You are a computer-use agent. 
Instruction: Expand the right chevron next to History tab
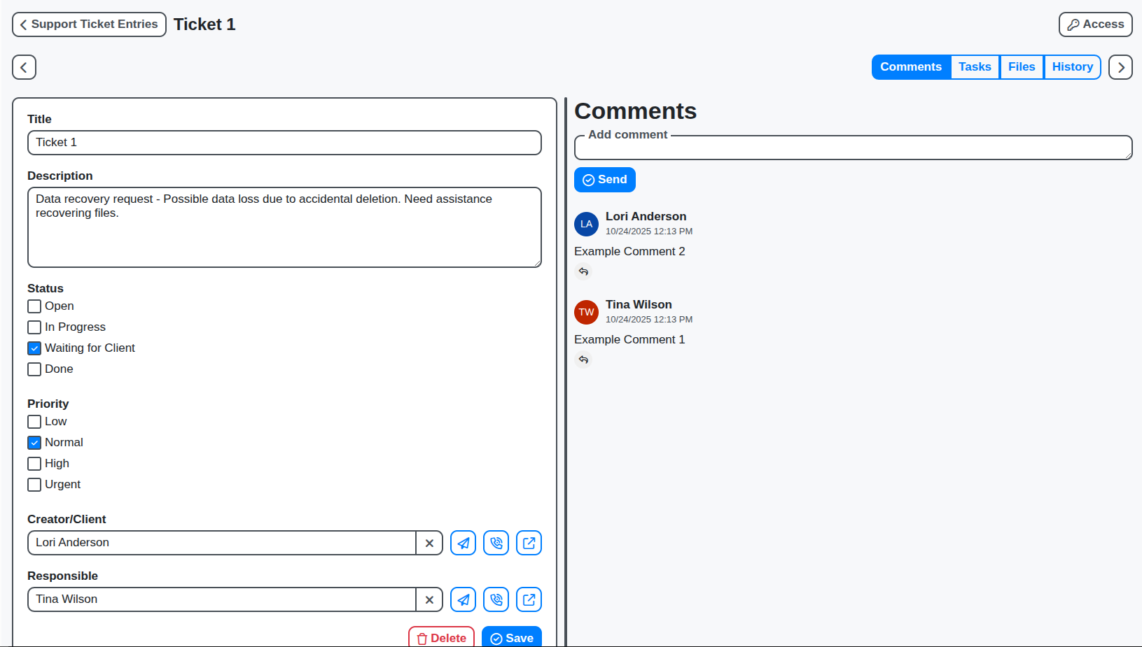(x=1120, y=66)
